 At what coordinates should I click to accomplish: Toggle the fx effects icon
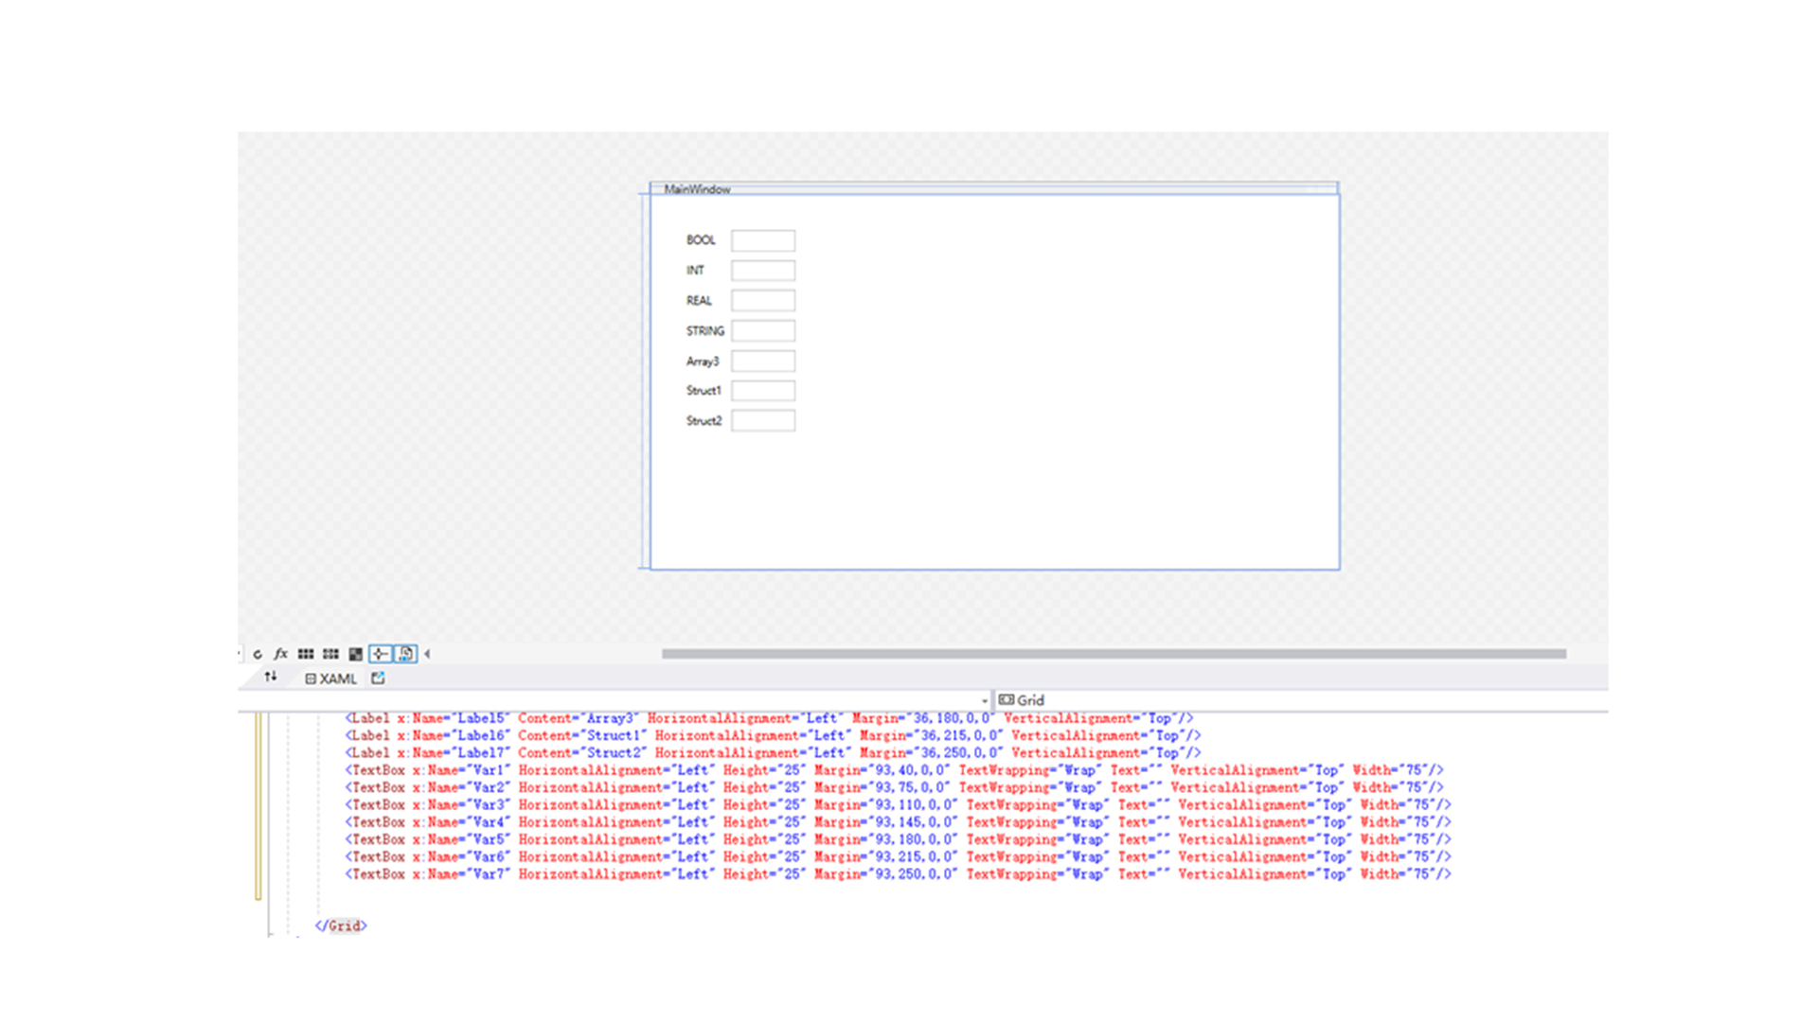[x=281, y=654]
